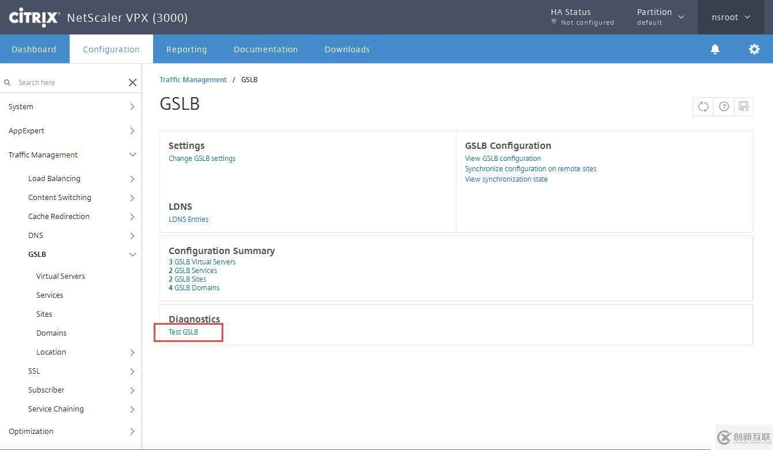773x450 pixels.
Task: Switch to the Dashboard tab
Action: [34, 49]
